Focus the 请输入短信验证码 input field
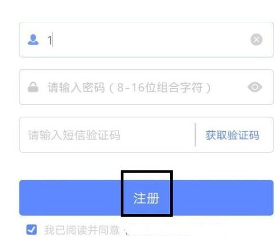Image resolution: width=275 pixels, height=243 pixels. click(x=107, y=135)
